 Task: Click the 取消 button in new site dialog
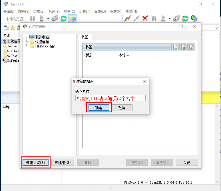click(x=122, y=108)
